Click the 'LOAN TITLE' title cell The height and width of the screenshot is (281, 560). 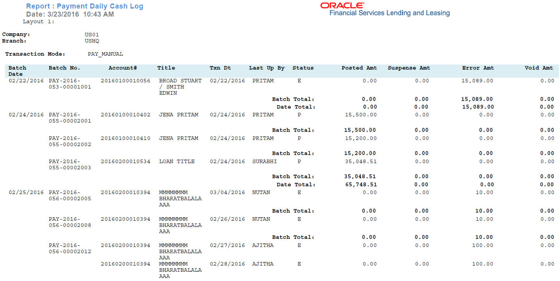(x=177, y=162)
